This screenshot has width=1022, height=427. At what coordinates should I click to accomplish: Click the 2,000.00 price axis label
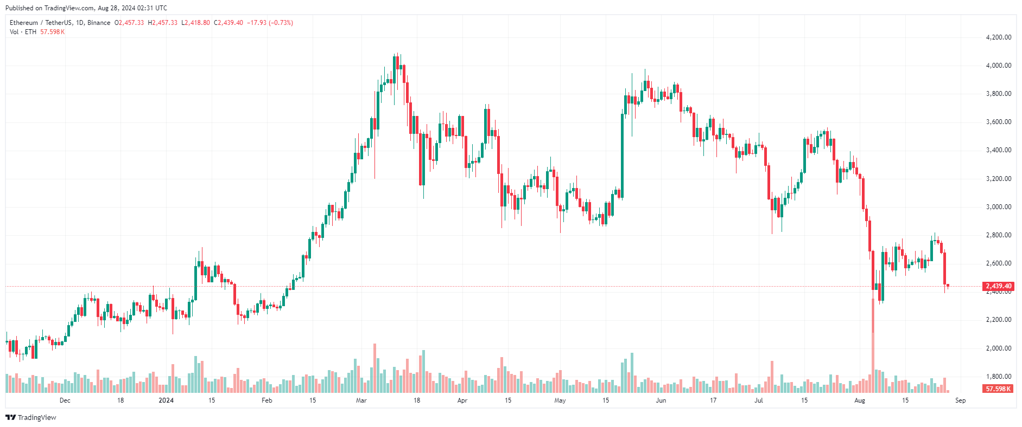click(998, 348)
